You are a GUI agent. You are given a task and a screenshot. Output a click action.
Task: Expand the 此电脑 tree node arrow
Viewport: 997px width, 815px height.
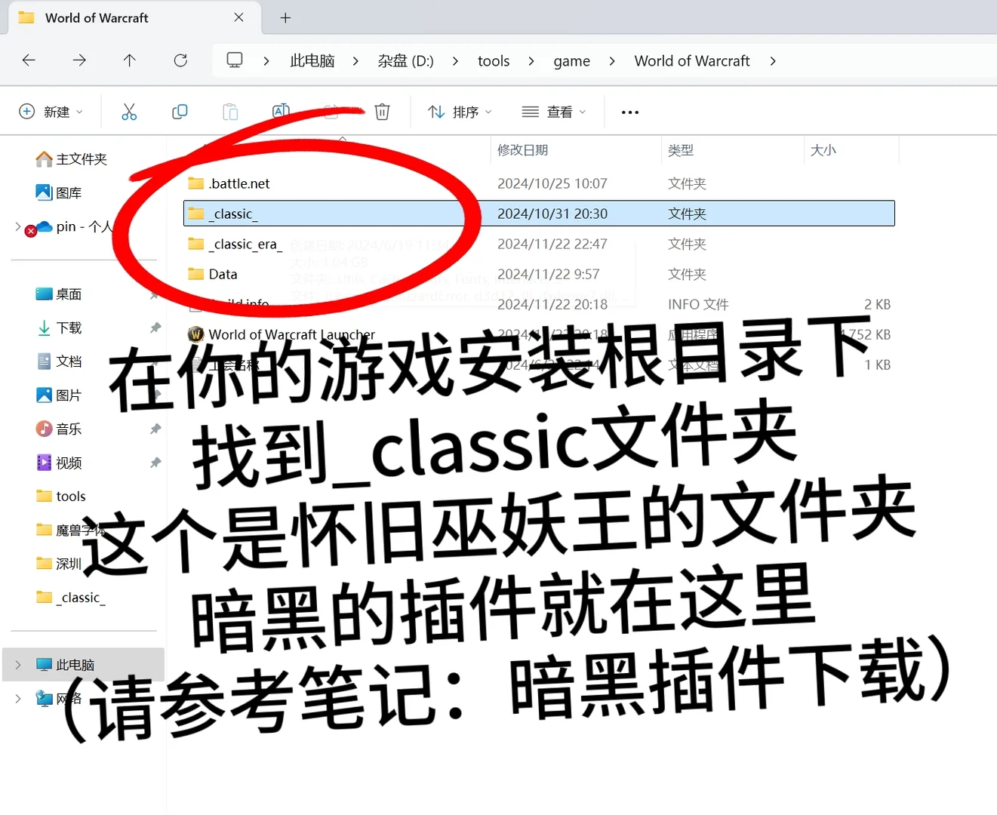point(18,665)
